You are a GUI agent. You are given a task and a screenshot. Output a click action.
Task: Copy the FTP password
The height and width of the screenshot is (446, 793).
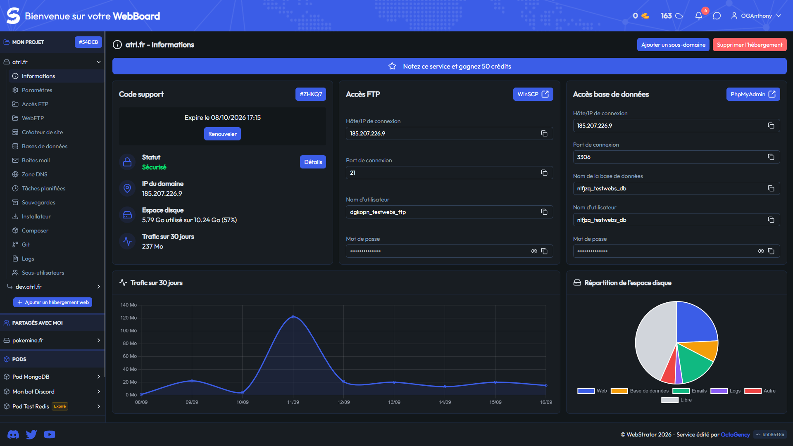click(x=544, y=251)
